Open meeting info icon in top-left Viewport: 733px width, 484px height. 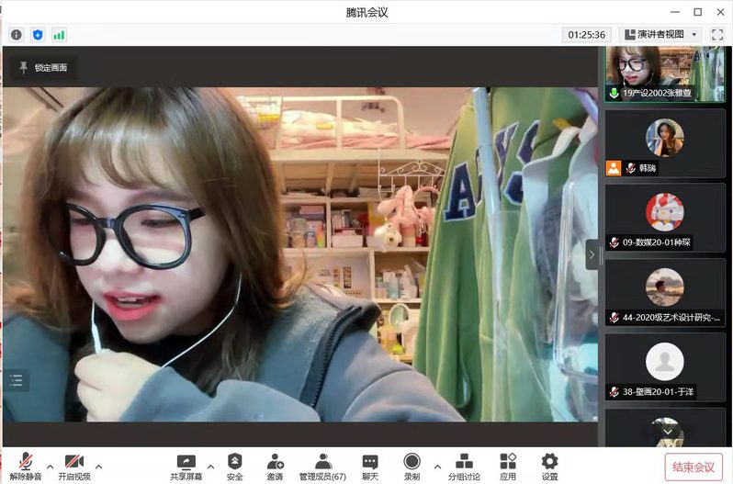pyautogui.click(x=16, y=35)
